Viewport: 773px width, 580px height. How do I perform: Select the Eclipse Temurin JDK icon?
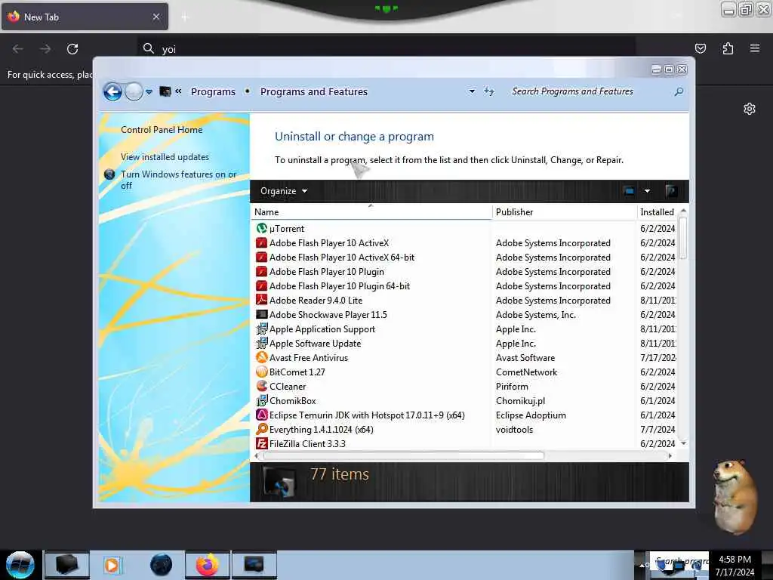click(x=262, y=415)
